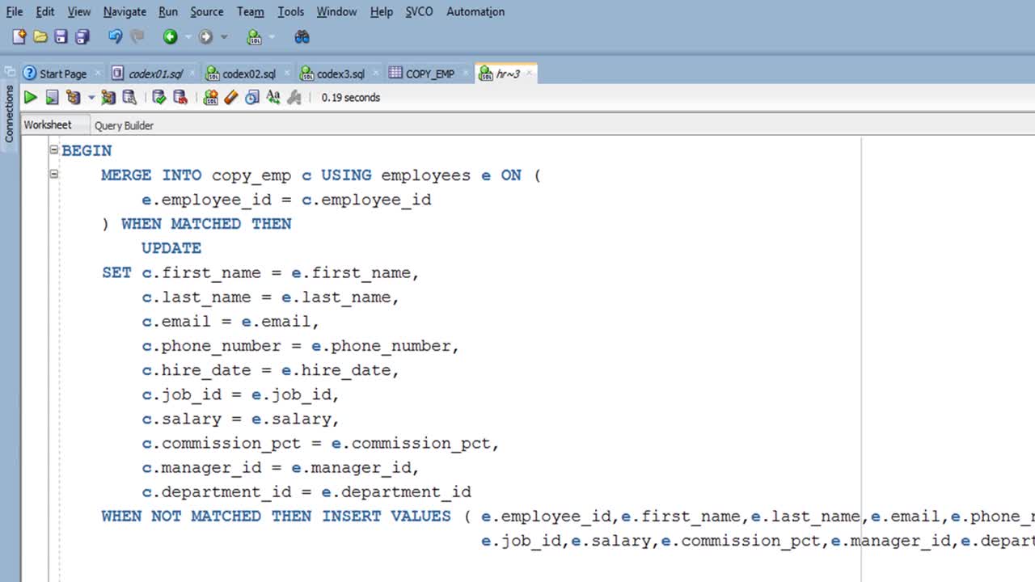Run the statement with the green play icon

click(x=30, y=98)
